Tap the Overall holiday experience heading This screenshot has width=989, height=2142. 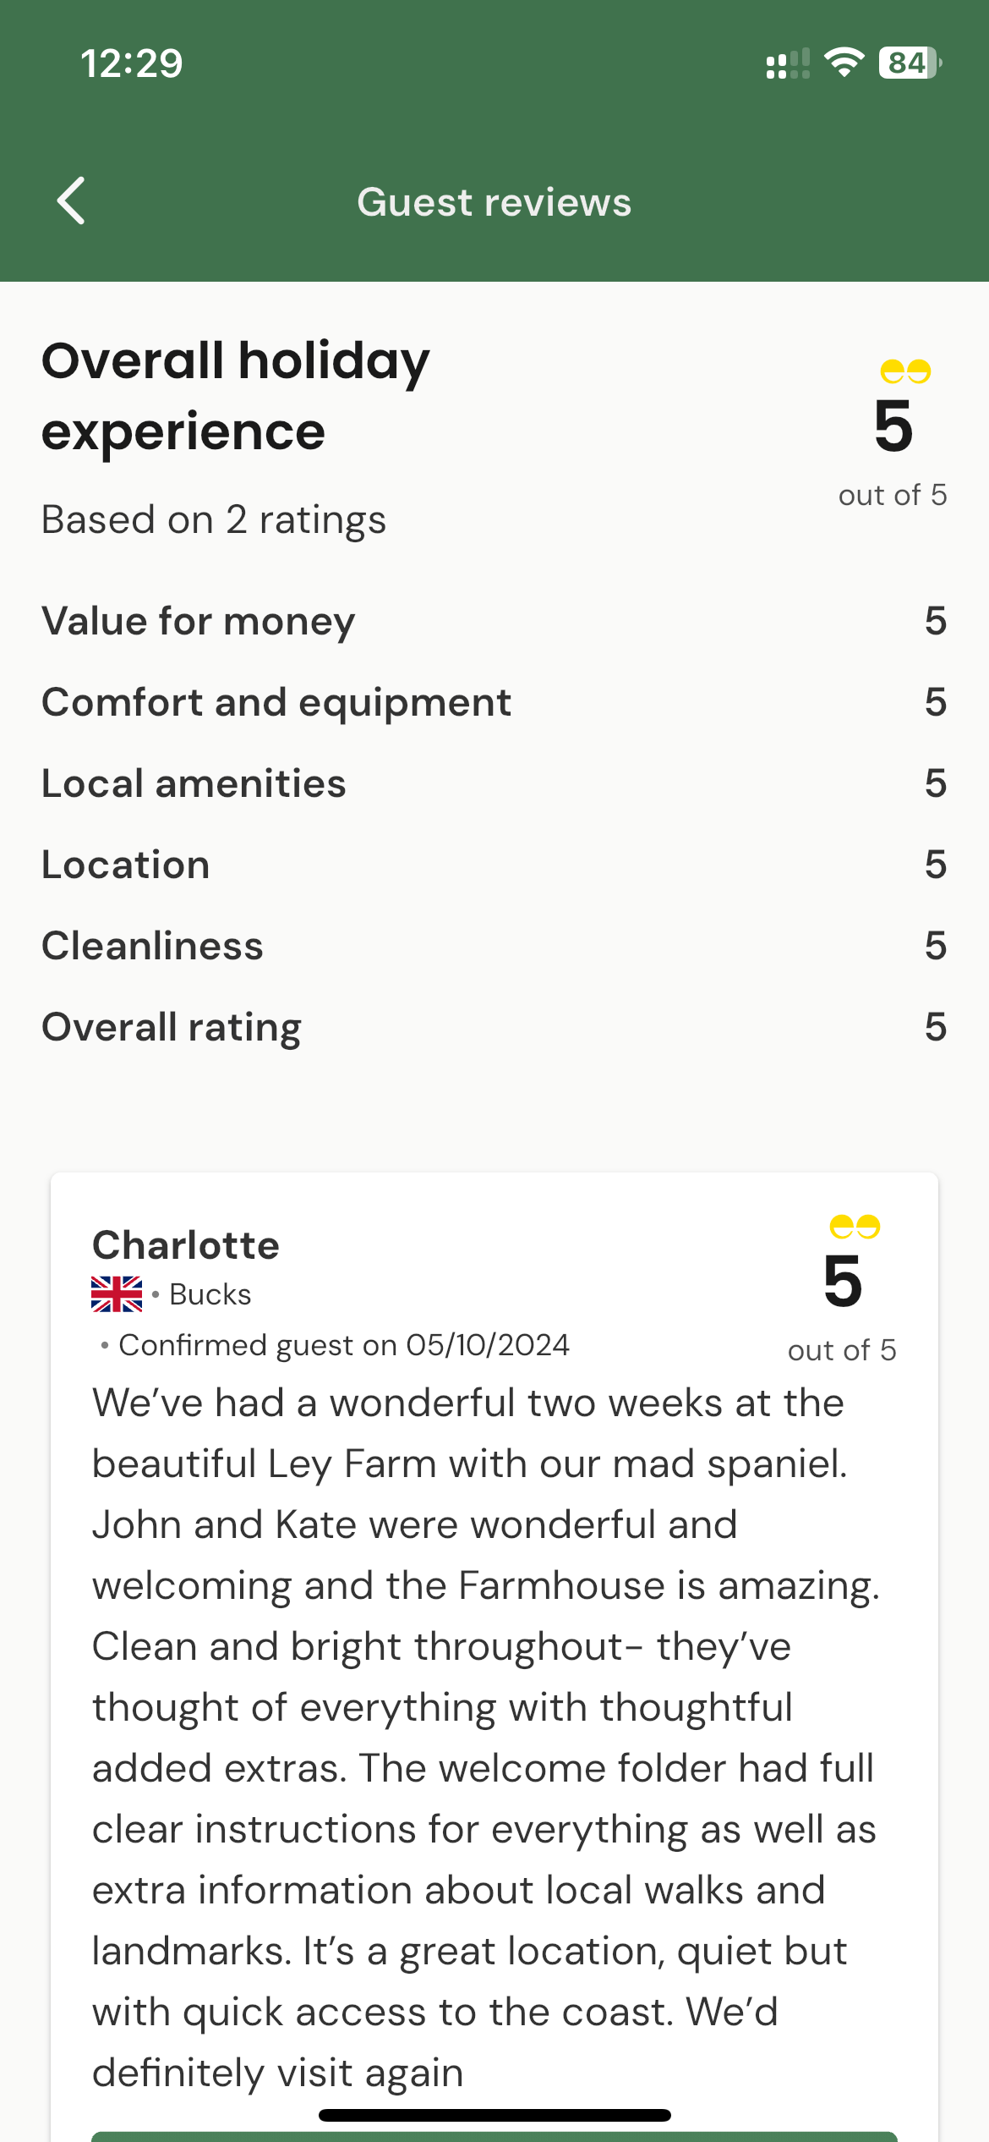(237, 396)
